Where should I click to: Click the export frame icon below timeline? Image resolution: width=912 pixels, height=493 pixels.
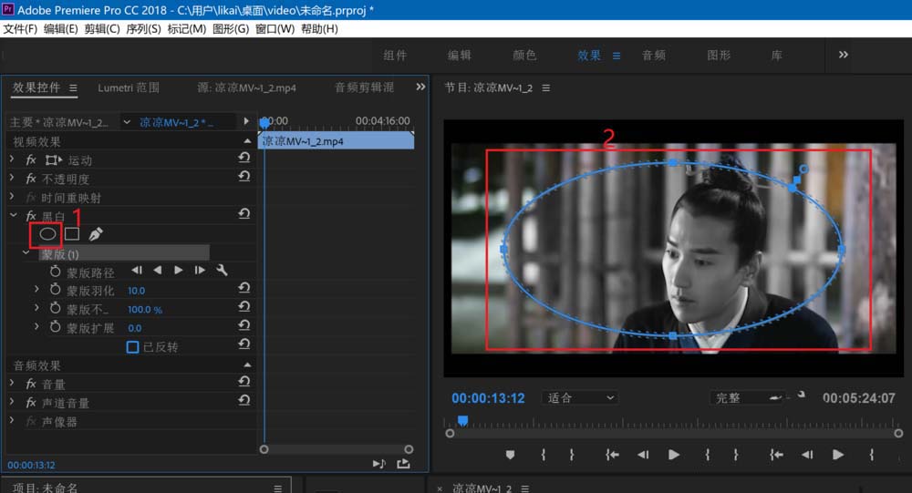coord(403,463)
